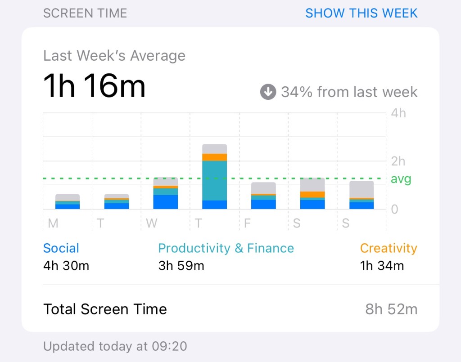
Task: Open the Creativity category label
Action: click(x=388, y=248)
